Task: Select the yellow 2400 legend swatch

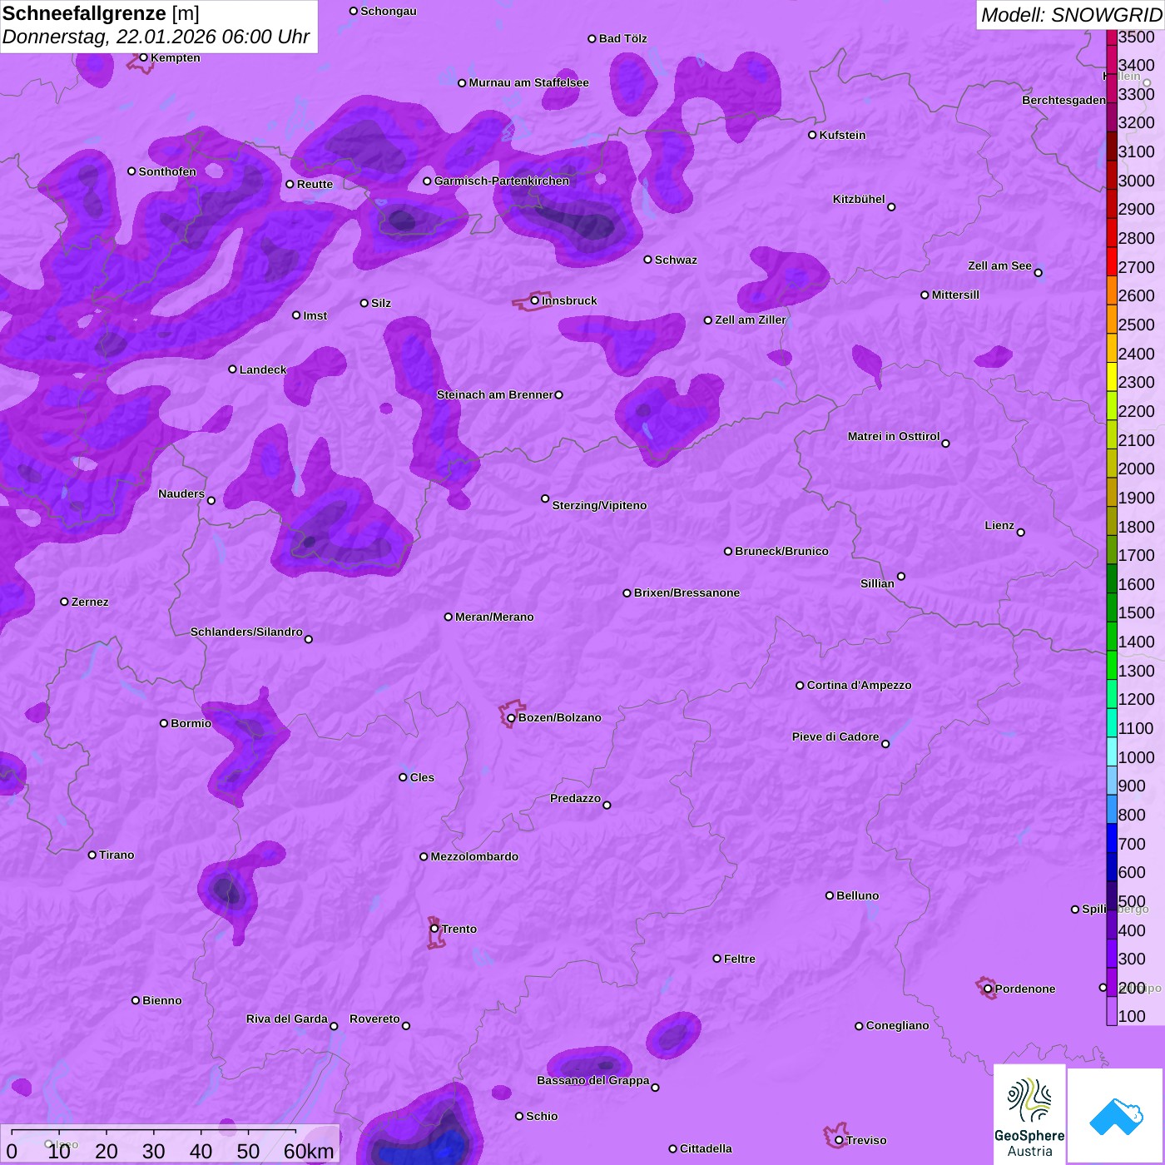Action: click(x=1112, y=348)
